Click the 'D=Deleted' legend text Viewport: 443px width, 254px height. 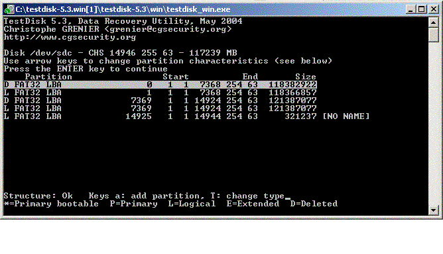click(x=314, y=204)
